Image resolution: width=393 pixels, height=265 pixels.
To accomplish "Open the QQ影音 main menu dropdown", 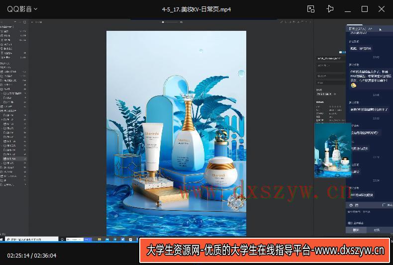I will click(x=22, y=9).
